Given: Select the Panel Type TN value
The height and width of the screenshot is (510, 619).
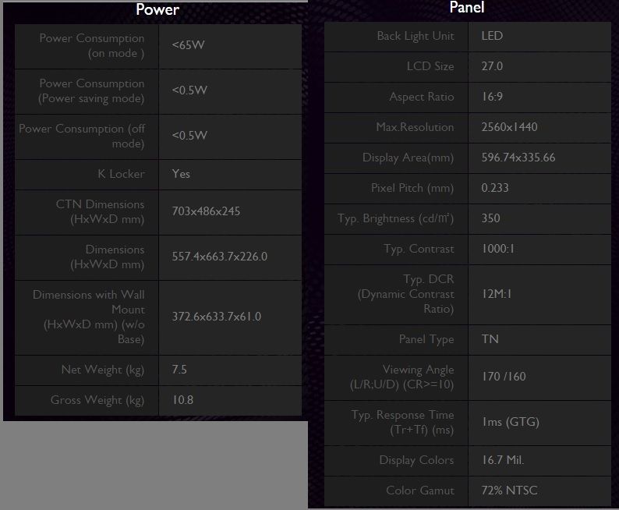Looking at the screenshot, I should (x=490, y=339).
